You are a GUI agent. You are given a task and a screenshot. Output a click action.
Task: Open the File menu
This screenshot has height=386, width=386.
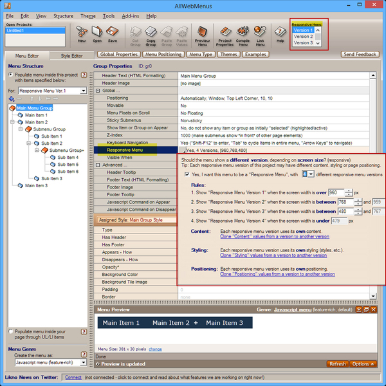tap(10, 16)
